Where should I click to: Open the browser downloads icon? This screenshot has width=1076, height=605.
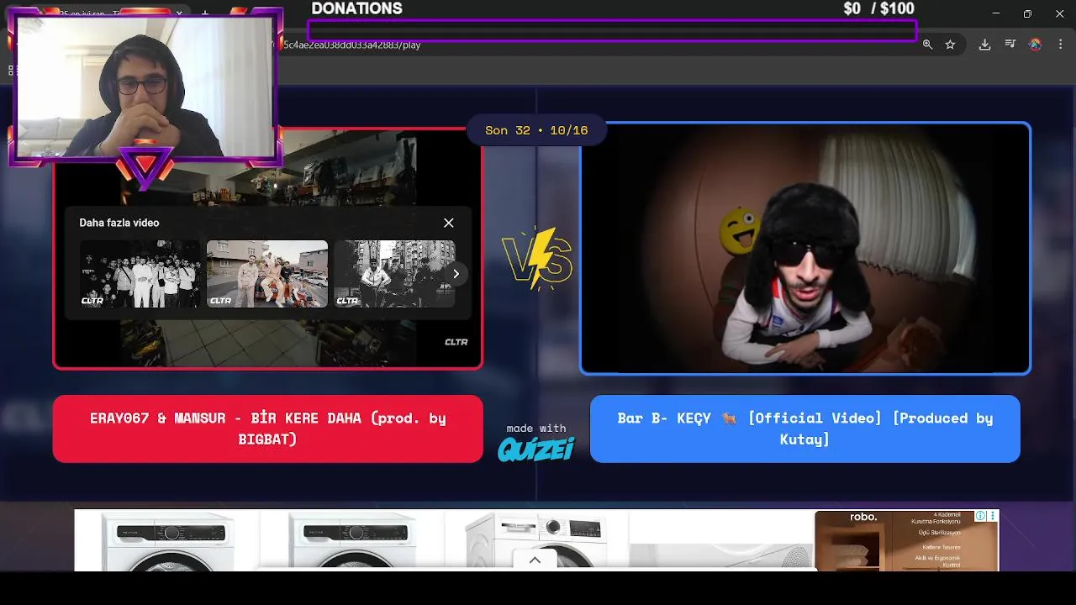984,45
